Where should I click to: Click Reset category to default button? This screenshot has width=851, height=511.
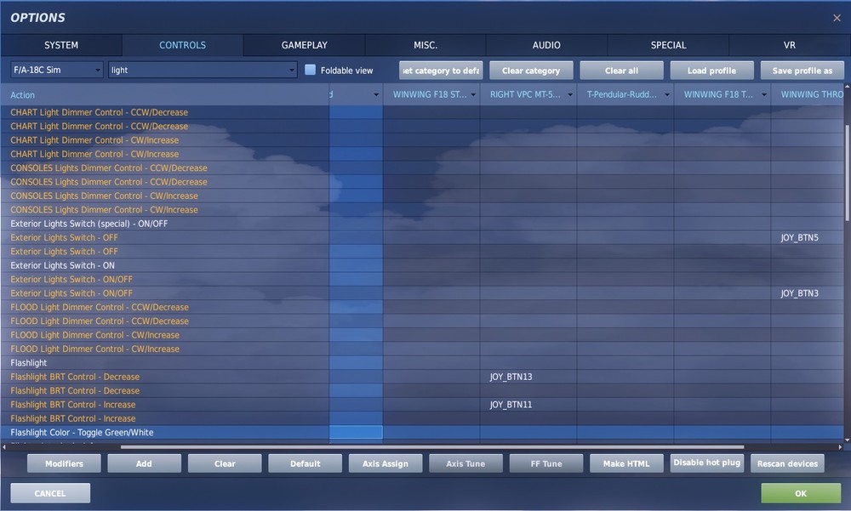(441, 71)
